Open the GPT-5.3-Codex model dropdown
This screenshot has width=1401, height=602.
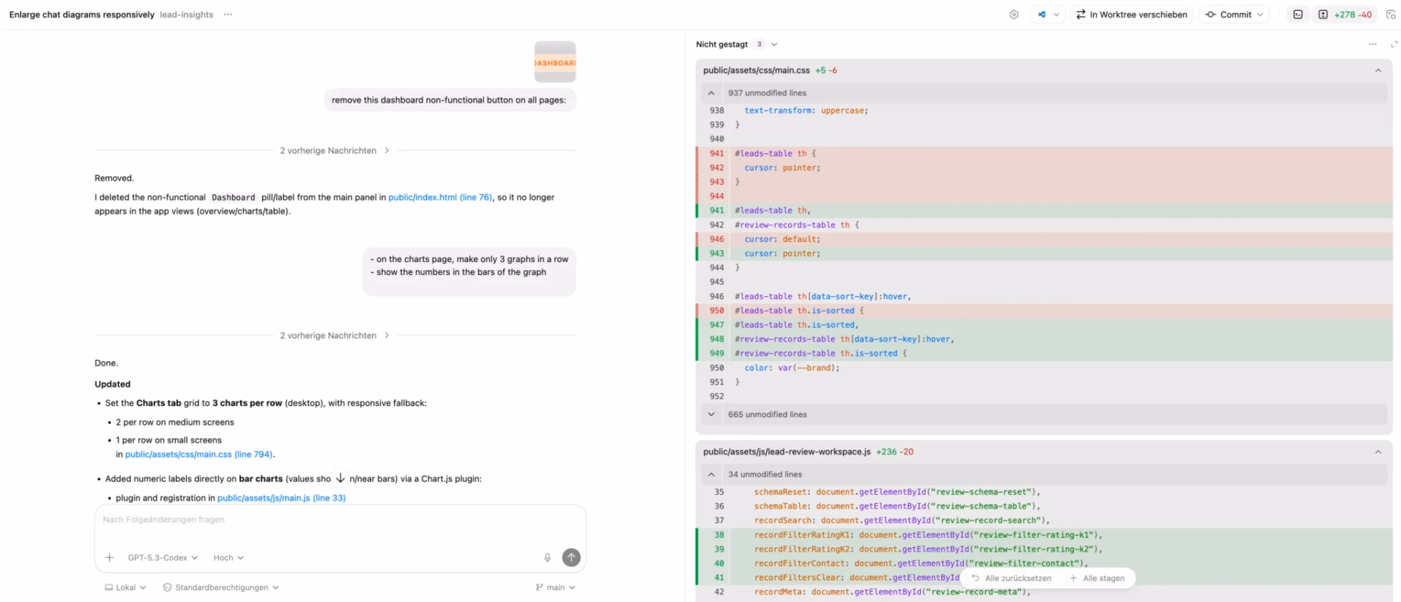click(162, 557)
